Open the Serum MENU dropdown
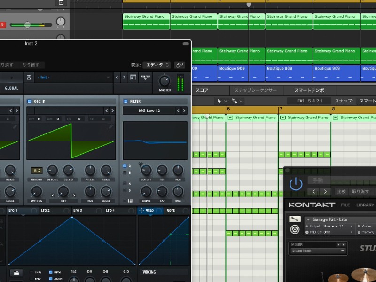 coord(145,78)
